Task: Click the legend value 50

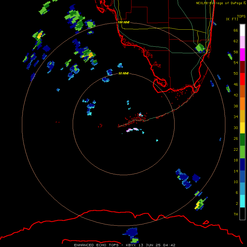Action: click(236, 74)
